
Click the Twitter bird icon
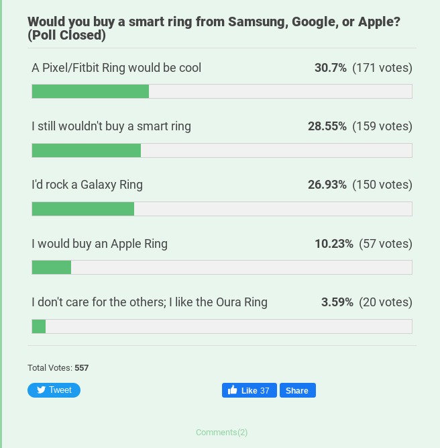click(x=41, y=390)
